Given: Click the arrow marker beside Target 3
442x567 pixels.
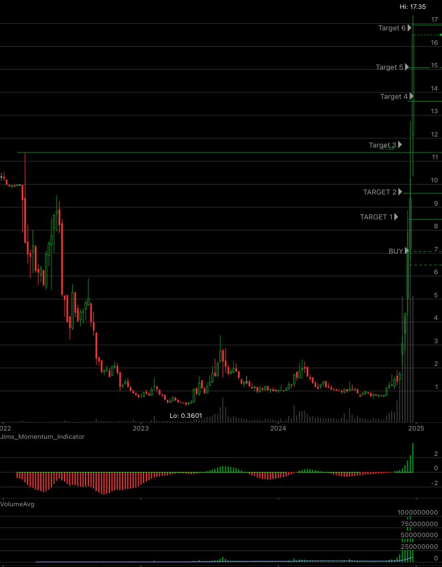Looking at the screenshot, I should (399, 145).
